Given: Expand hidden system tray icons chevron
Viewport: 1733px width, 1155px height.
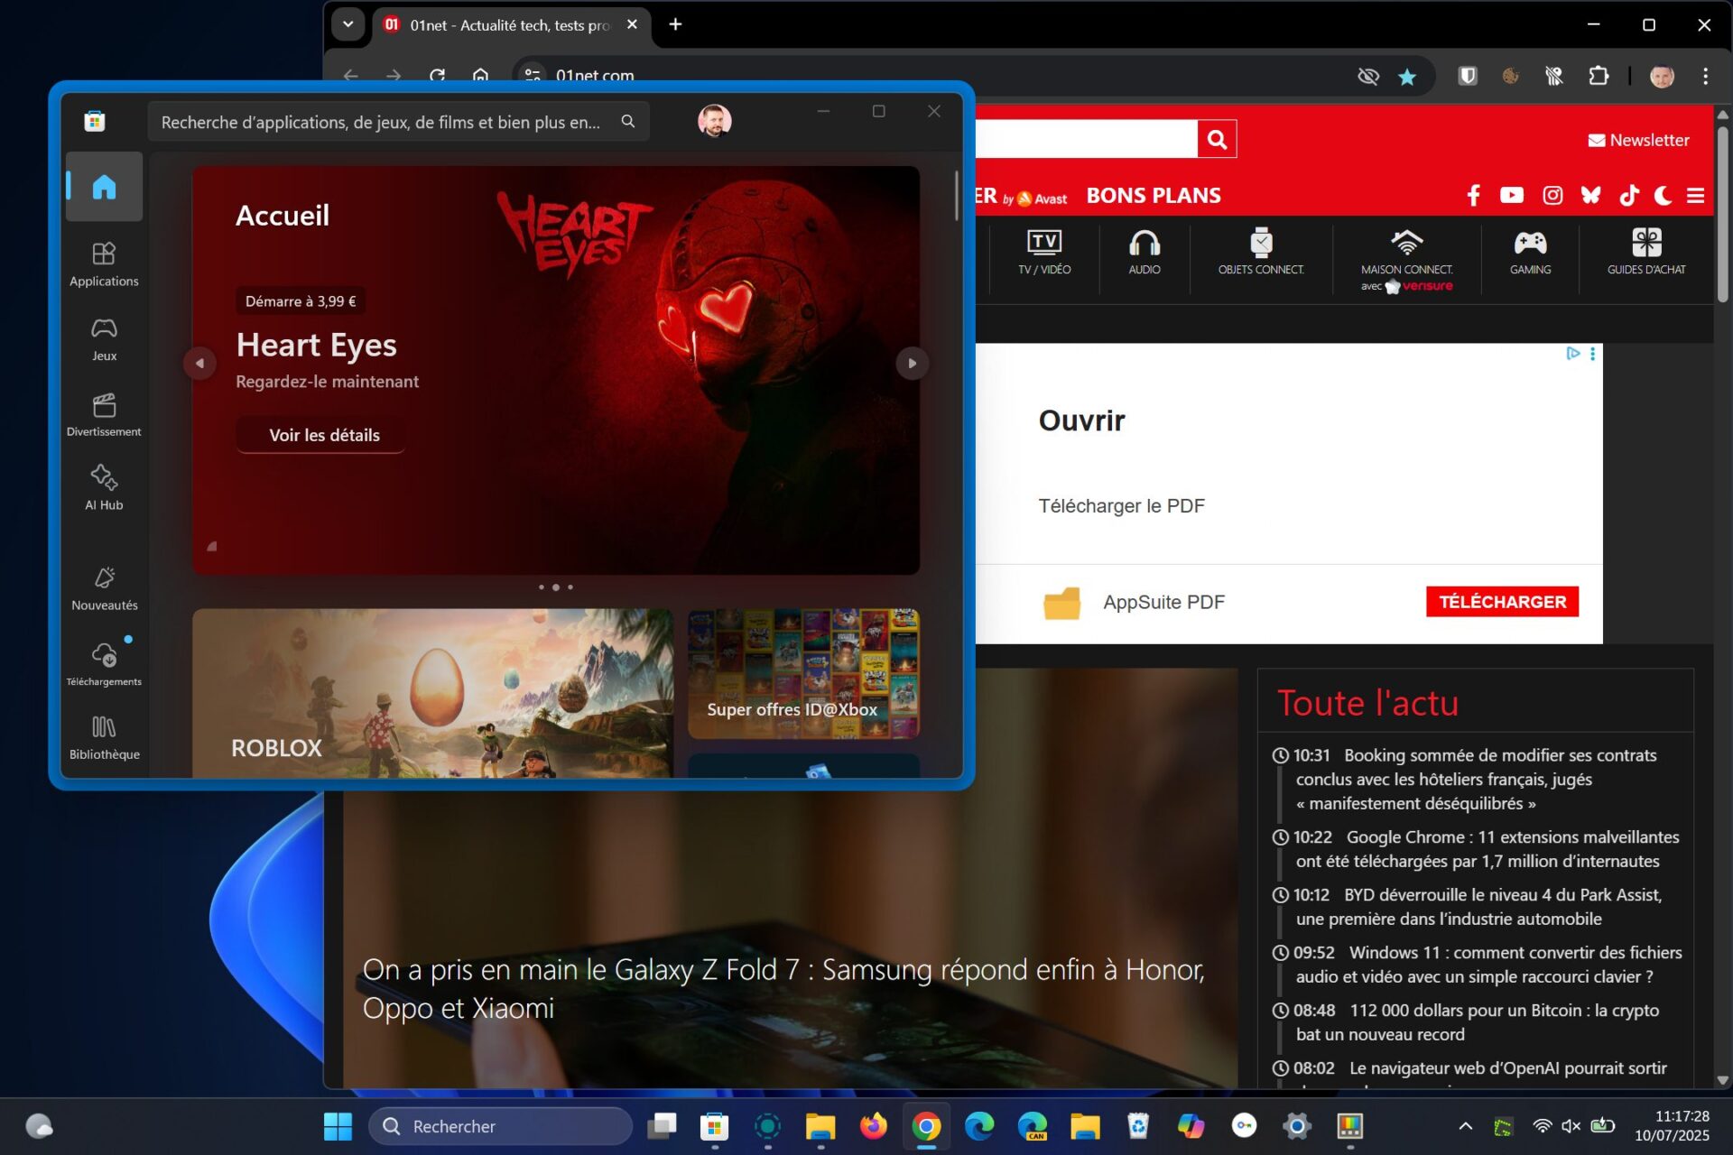Looking at the screenshot, I should click(1465, 1126).
